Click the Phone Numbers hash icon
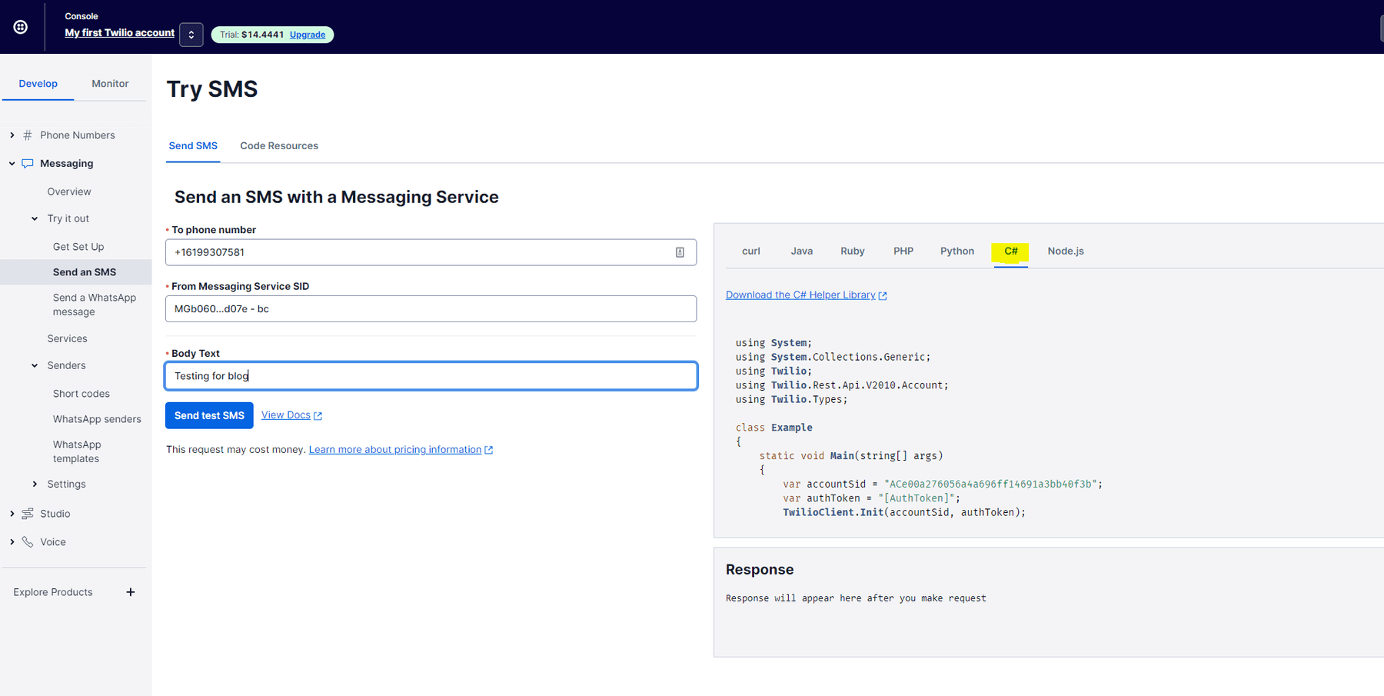This screenshot has height=696, width=1384. click(x=28, y=135)
